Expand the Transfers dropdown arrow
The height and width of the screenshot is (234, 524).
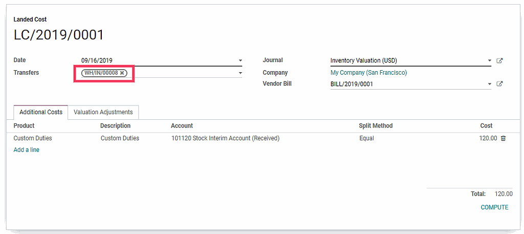[241, 73]
